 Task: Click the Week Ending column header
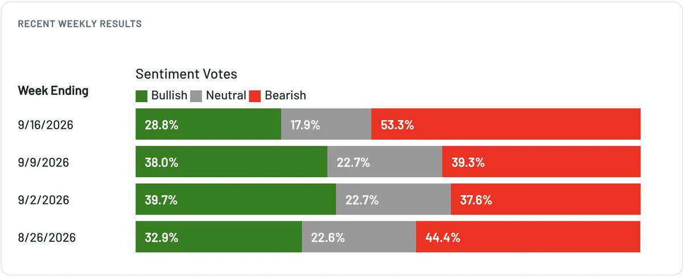point(54,91)
